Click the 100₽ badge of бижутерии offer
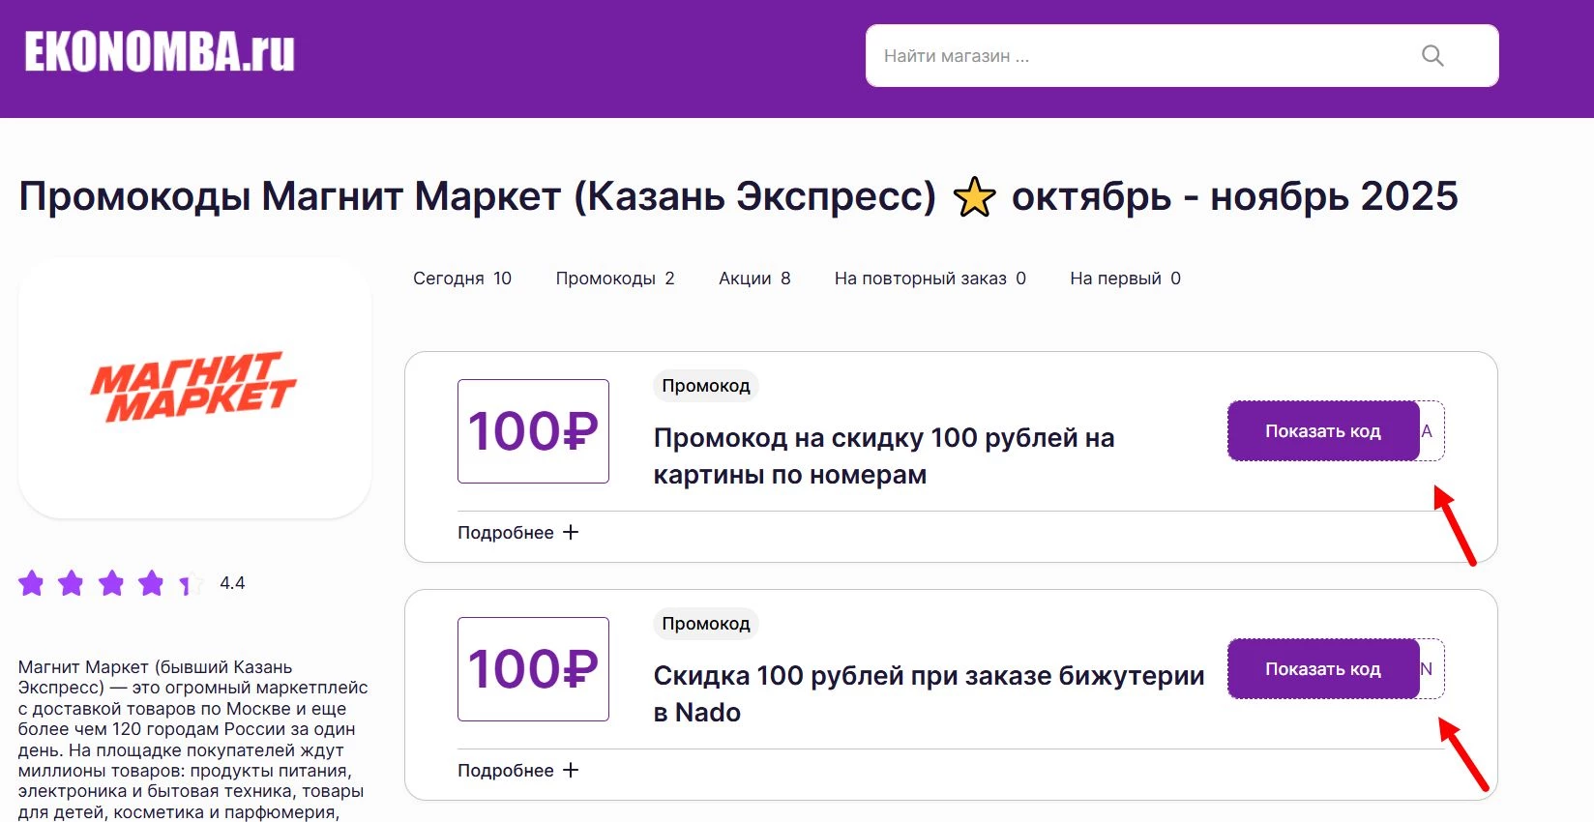 coord(533,669)
